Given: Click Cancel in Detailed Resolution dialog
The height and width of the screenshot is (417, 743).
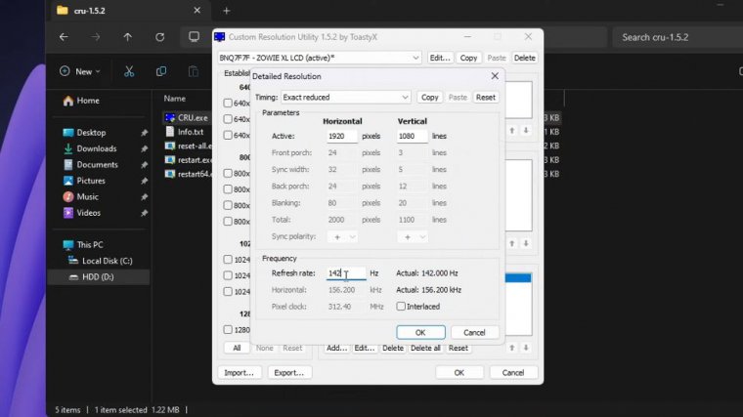Looking at the screenshot, I should (474, 332).
